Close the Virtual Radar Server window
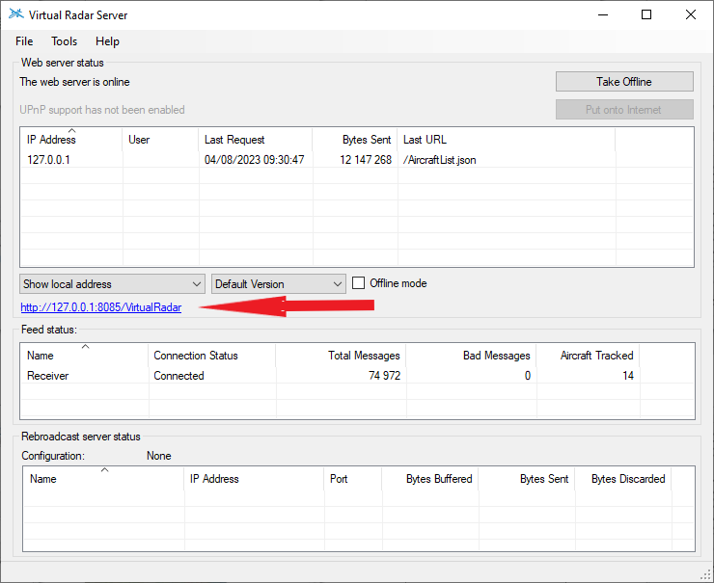 tap(690, 15)
